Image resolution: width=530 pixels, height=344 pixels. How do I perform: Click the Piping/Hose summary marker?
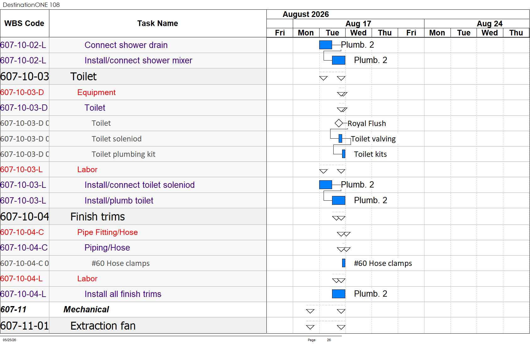(x=344, y=249)
